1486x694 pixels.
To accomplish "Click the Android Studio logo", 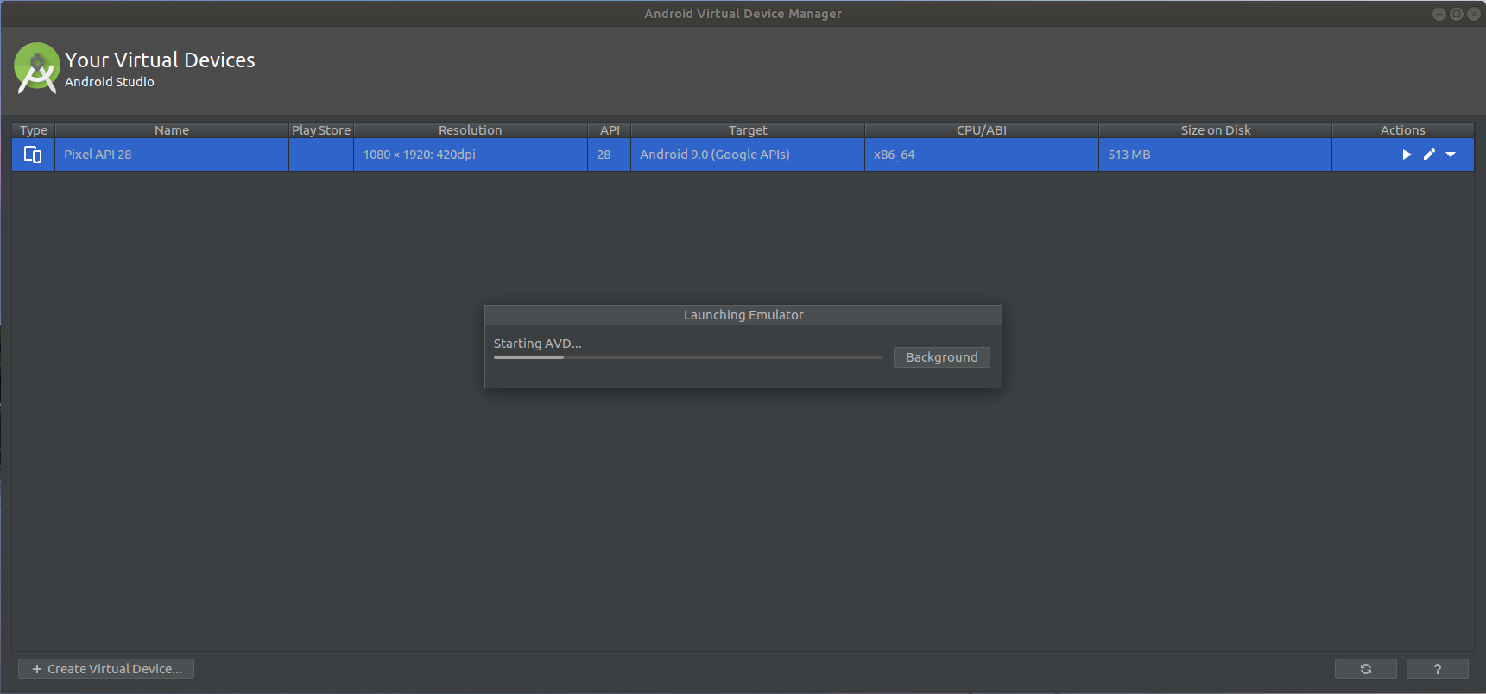I will (x=37, y=67).
